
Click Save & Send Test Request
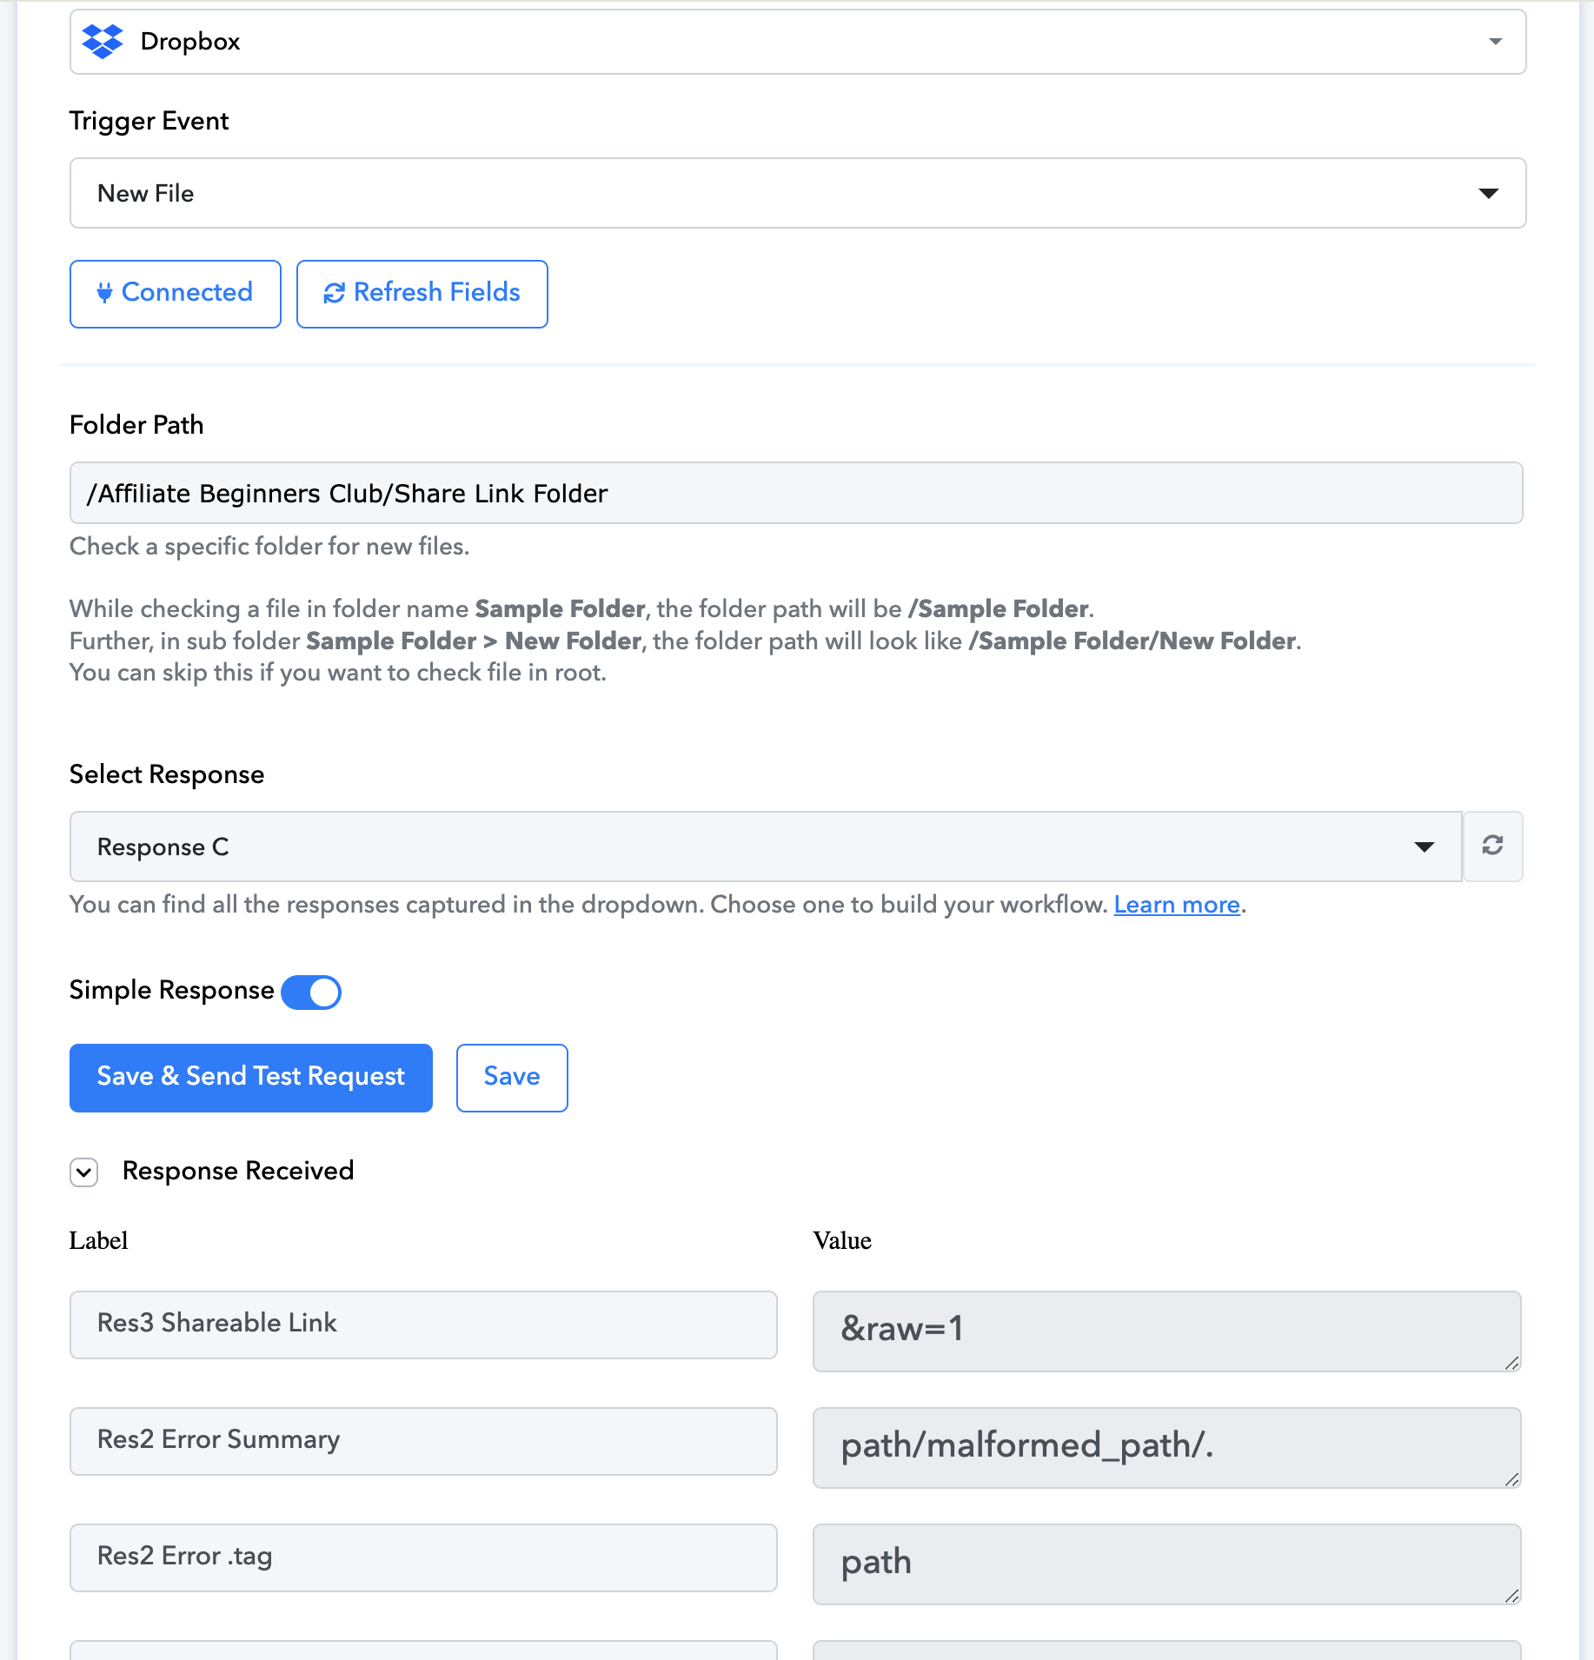pyautogui.click(x=251, y=1077)
